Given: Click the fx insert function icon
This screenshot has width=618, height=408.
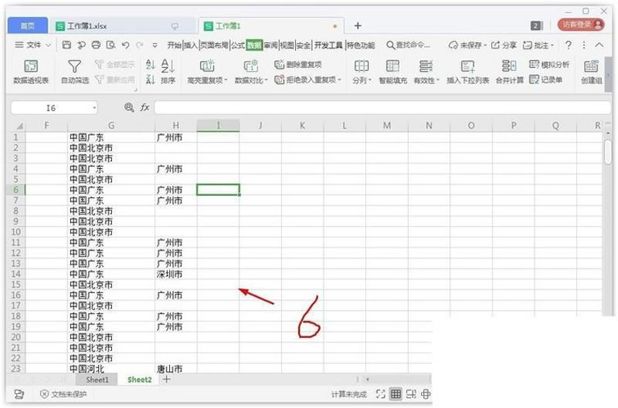Looking at the screenshot, I should 144,107.
